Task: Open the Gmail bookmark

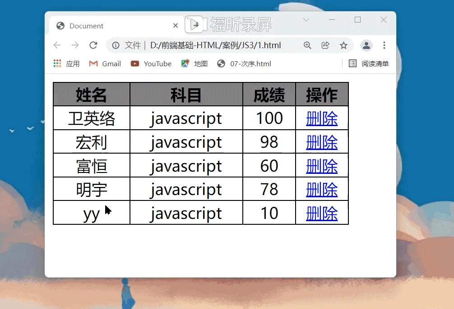Action: 105,64
